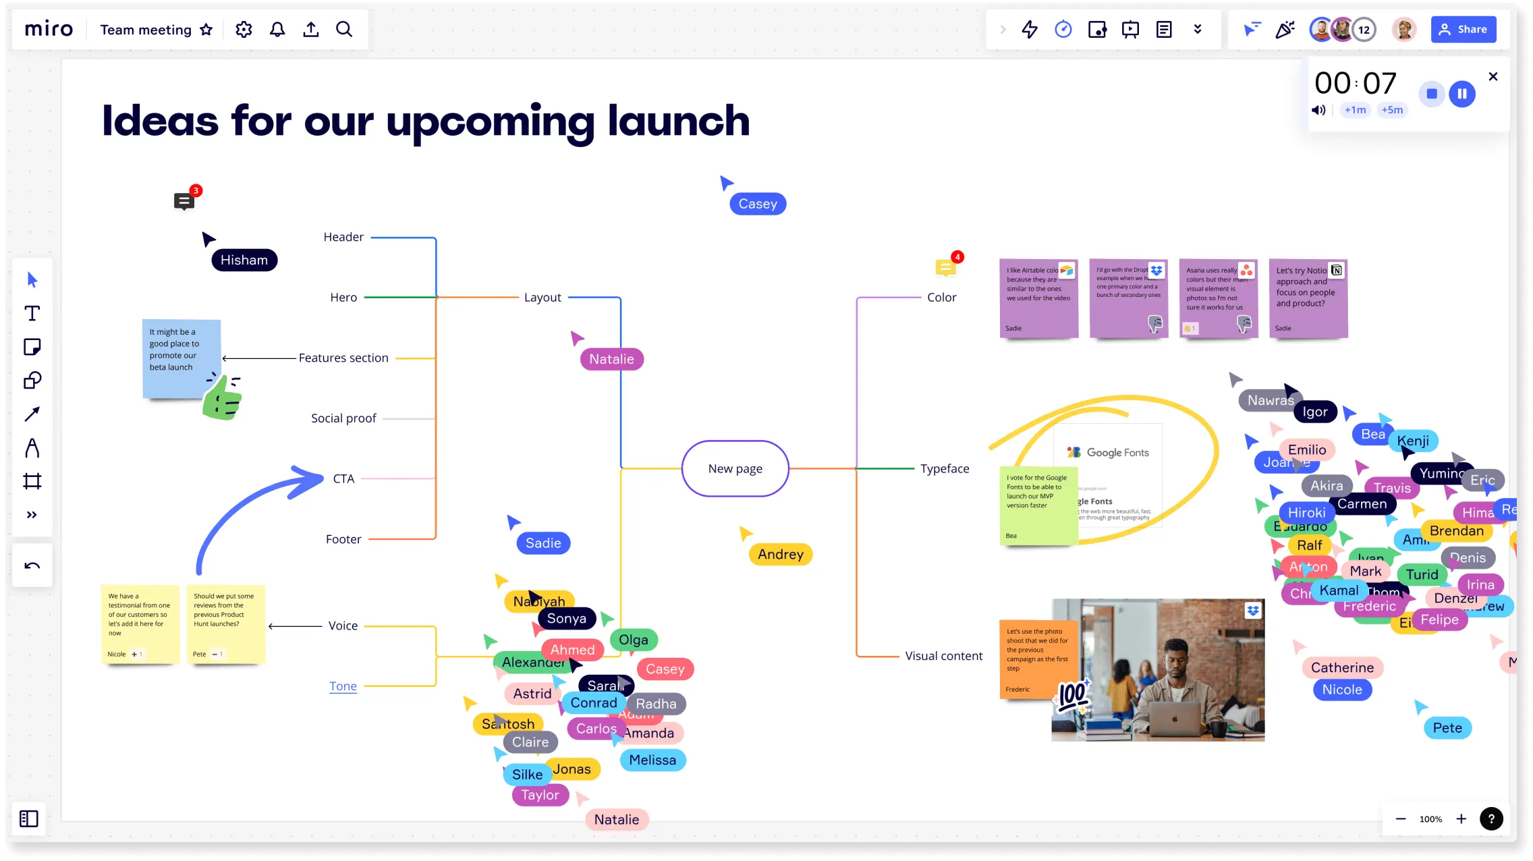Toggle the board settings gear icon
Screen dimensions: 1533x861
[243, 28]
